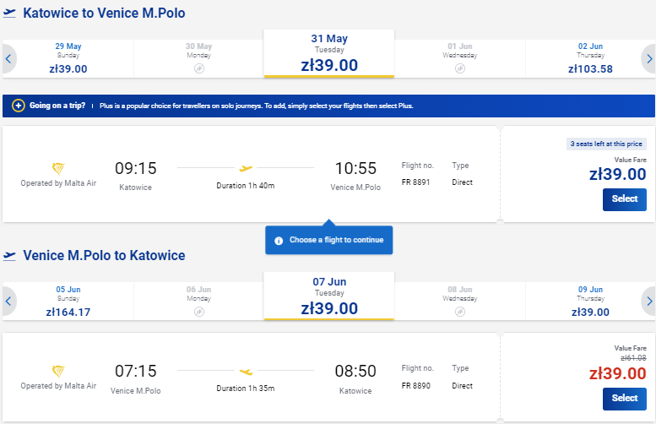Show later return dates with right arrow near 09 Jun
The width and height of the screenshot is (656, 424).
coord(649,302)
